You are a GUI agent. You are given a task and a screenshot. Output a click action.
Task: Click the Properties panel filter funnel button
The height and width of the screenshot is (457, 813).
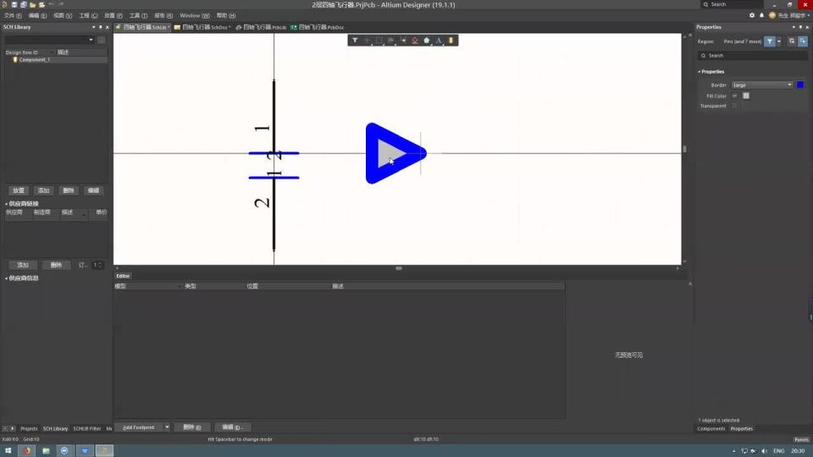pos(770,41)
